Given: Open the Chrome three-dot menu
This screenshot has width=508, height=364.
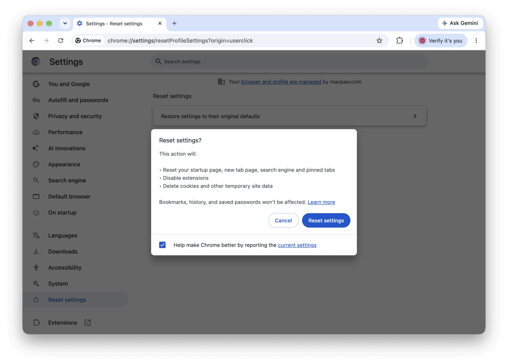Looking at the screenshot, I should coord(476,40).
